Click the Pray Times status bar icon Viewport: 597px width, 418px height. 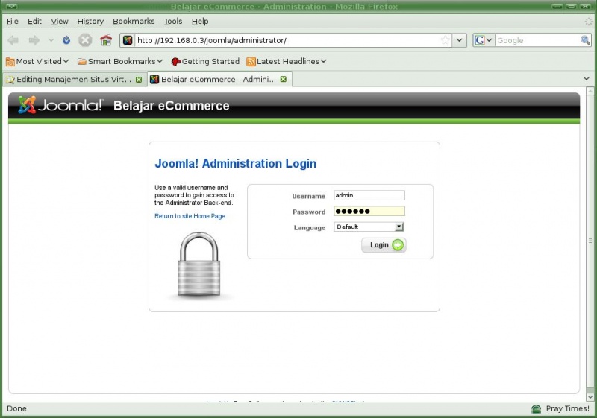[536, 409]
